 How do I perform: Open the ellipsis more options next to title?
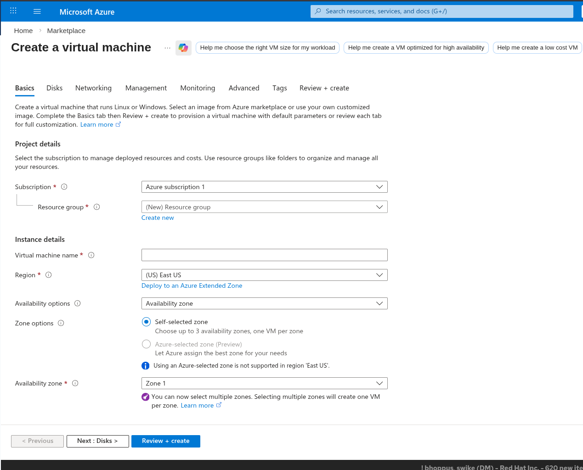tap(167, 48)
